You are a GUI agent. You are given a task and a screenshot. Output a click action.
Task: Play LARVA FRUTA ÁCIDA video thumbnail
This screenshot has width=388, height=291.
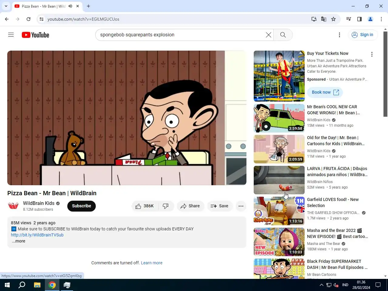point(279,180)
